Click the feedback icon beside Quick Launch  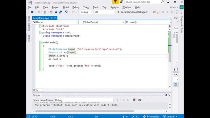pos(122,2)
